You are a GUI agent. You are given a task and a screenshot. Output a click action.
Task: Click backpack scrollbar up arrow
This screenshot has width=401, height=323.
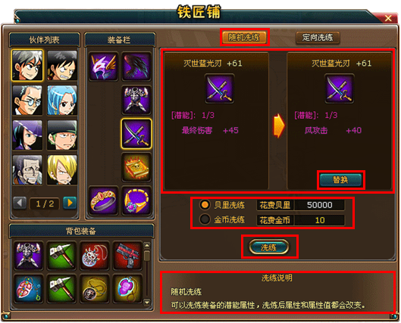[x=147, y=245]
